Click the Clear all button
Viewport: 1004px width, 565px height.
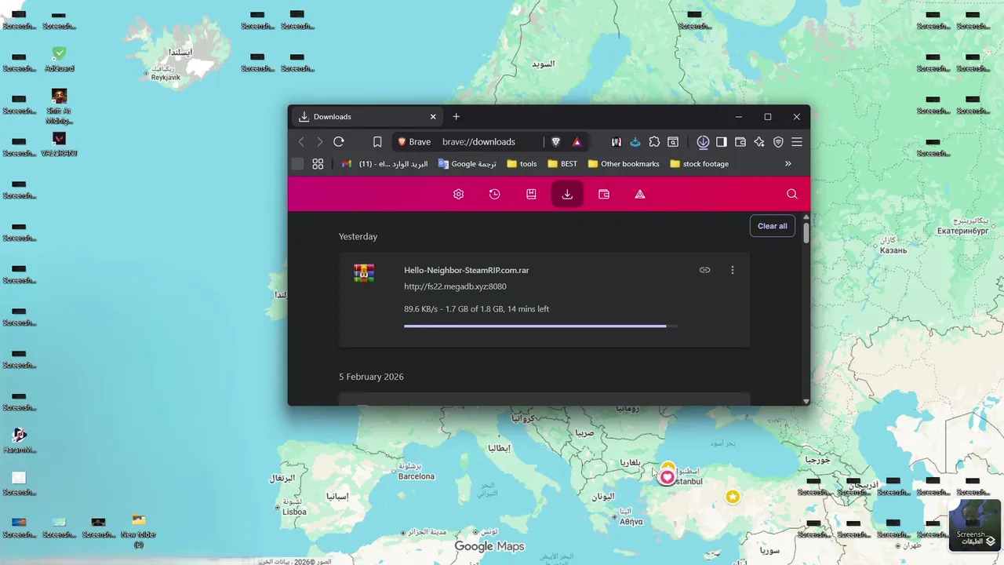(773, 226)
